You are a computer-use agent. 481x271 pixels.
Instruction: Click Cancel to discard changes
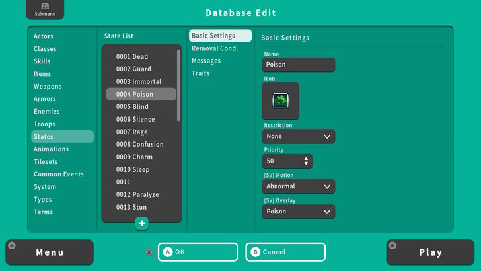point(285,252)
